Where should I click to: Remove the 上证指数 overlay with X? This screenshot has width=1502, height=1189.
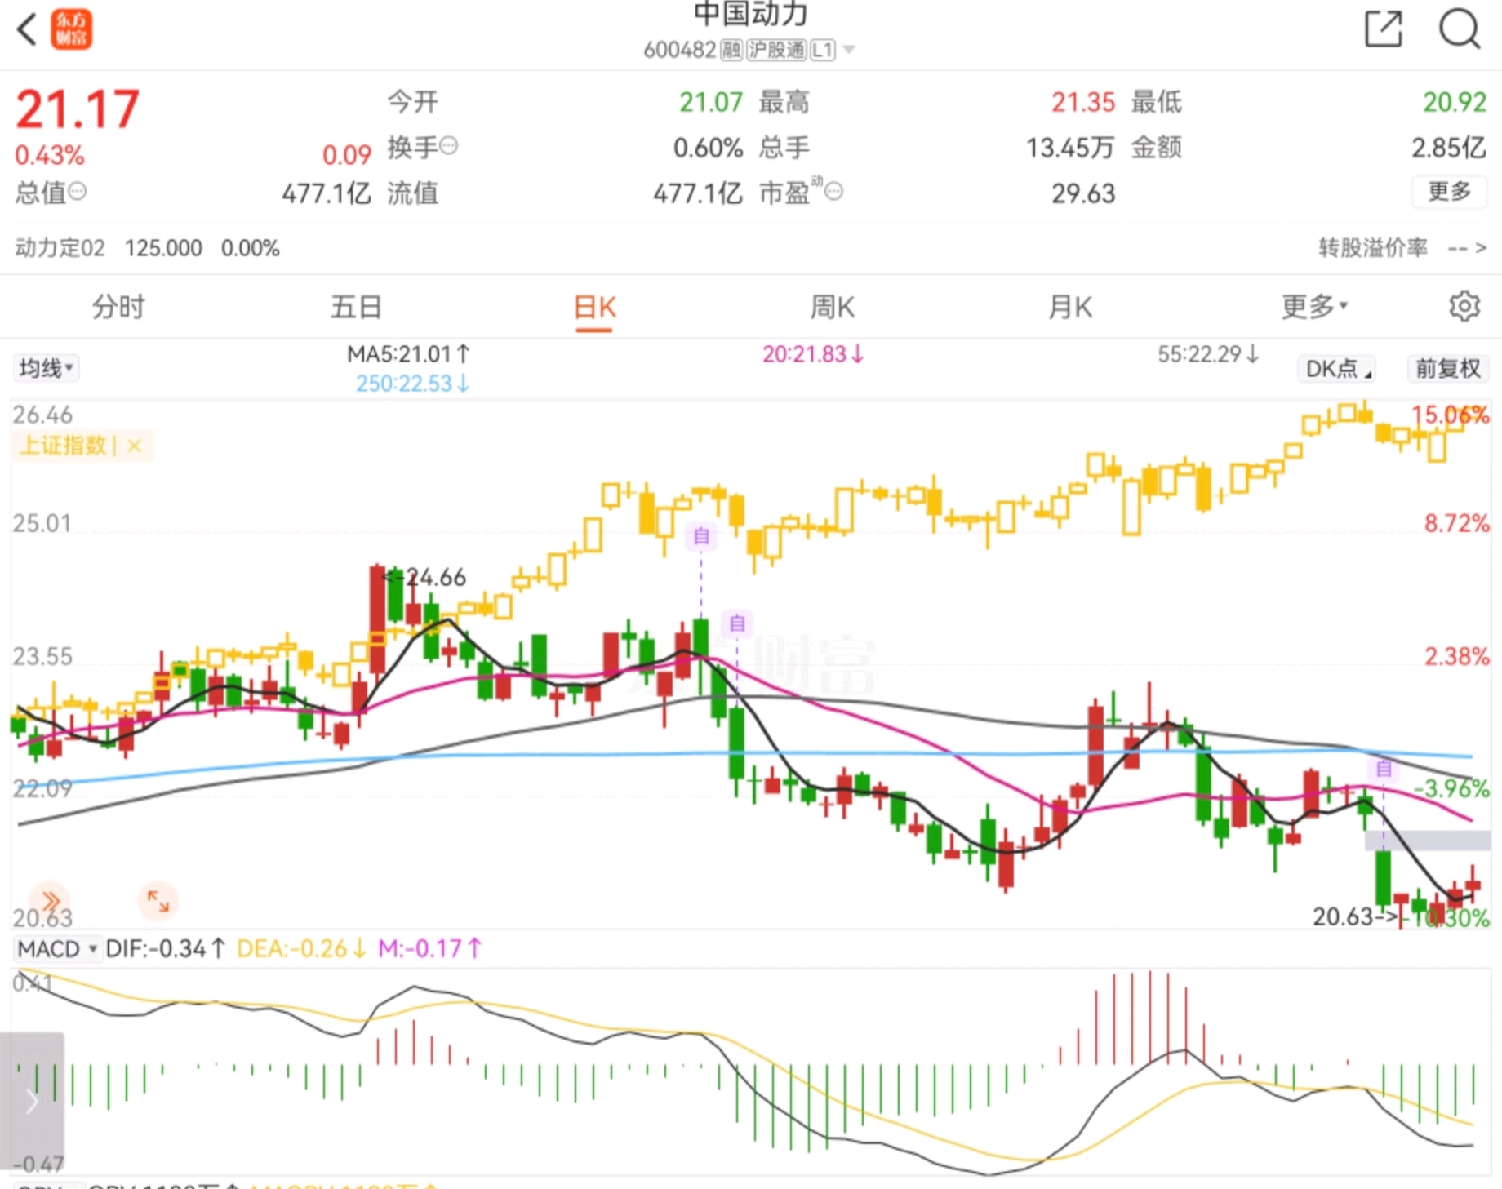pos(135,446)
